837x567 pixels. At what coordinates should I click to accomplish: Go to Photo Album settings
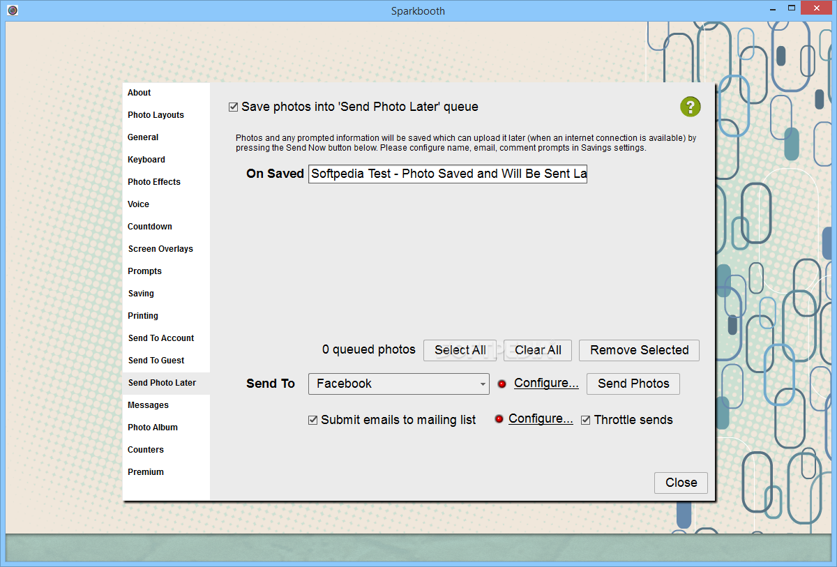coord(167,428)
